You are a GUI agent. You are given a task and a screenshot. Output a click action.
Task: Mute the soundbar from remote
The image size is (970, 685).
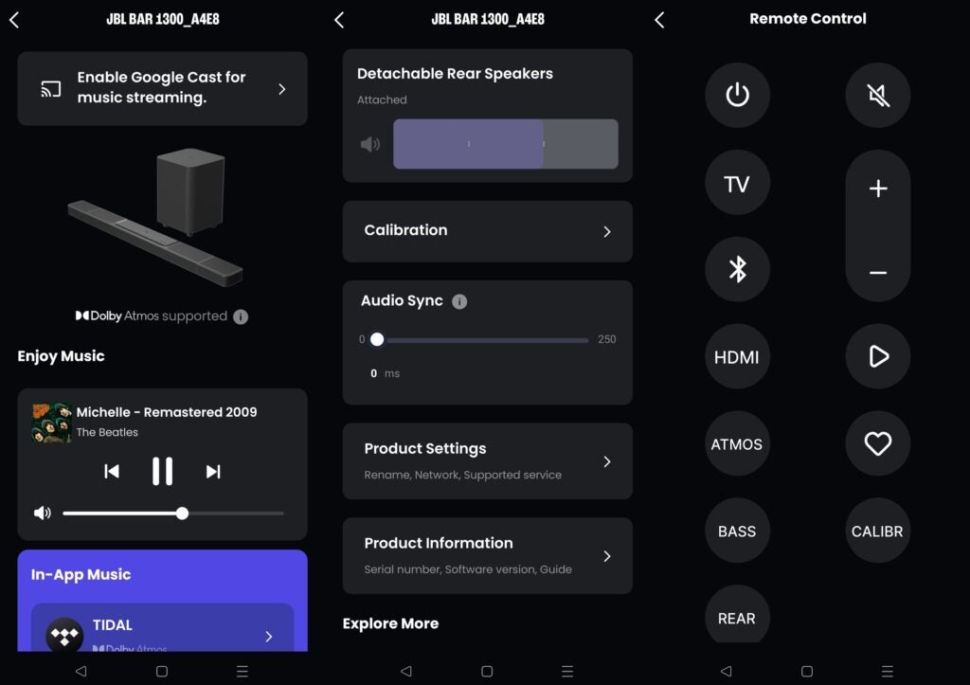[878, 95]
